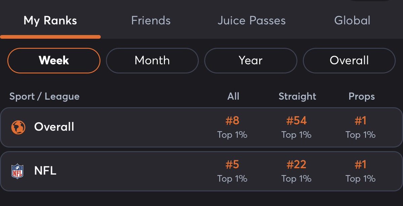Click the NFL shield logo icon
The width and height of the screenshot is (403, 206).
(17, 171)
